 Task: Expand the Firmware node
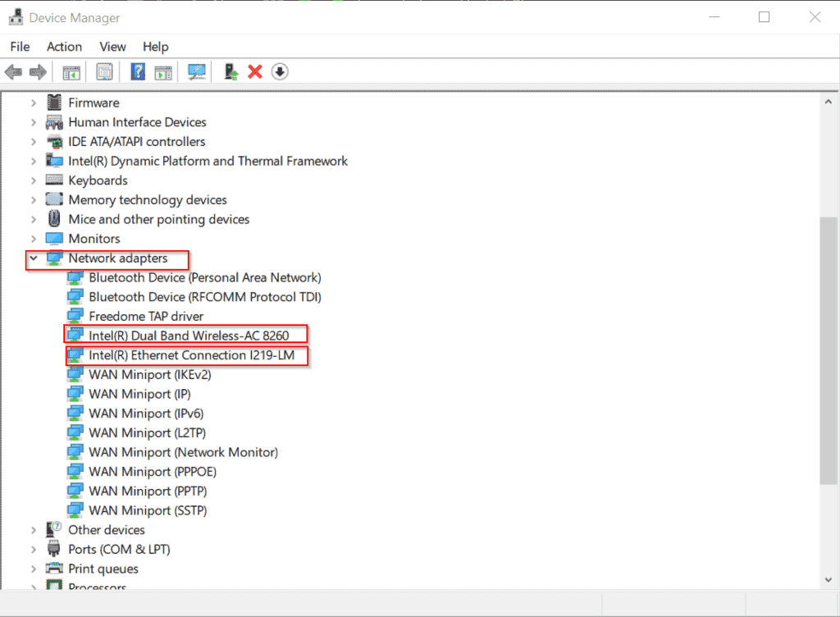click(x=34, y=103)
